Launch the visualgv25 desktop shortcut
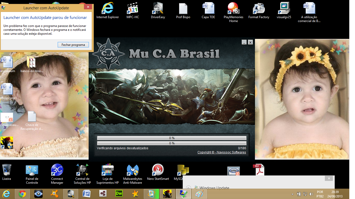The image size is (355, 199). pos(284,9)
